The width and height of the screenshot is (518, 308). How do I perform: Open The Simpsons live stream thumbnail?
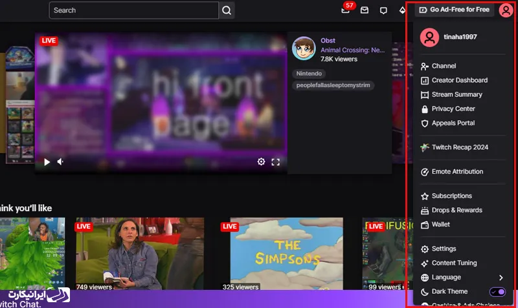tap(286, 254)
